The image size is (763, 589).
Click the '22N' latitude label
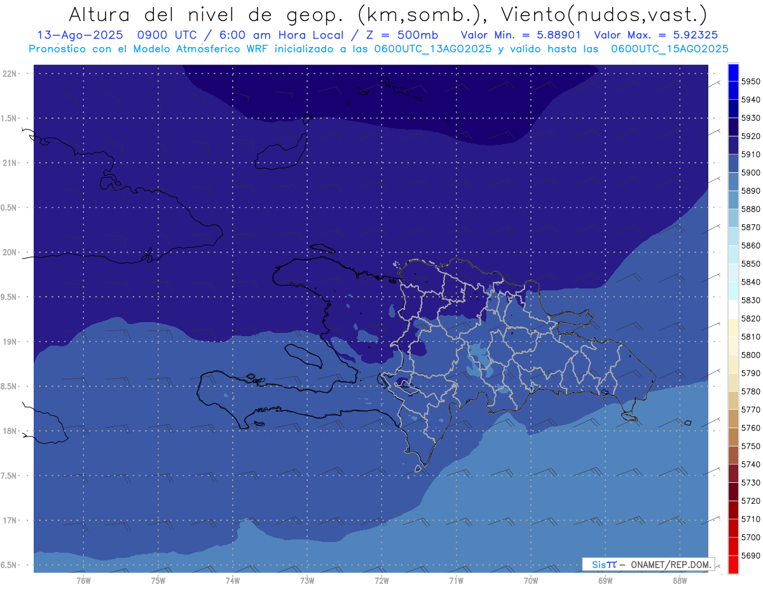point(10,74)
